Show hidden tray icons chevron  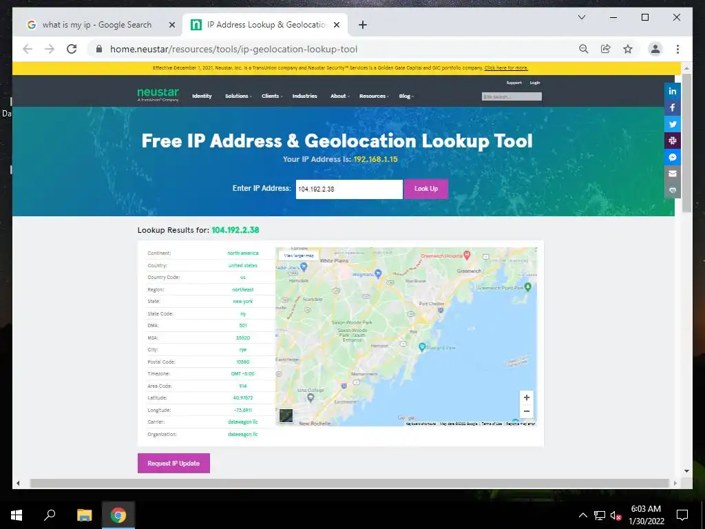(582, 515)
